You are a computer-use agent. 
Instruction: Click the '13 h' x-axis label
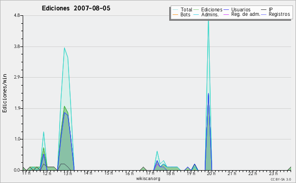point(68,173)
